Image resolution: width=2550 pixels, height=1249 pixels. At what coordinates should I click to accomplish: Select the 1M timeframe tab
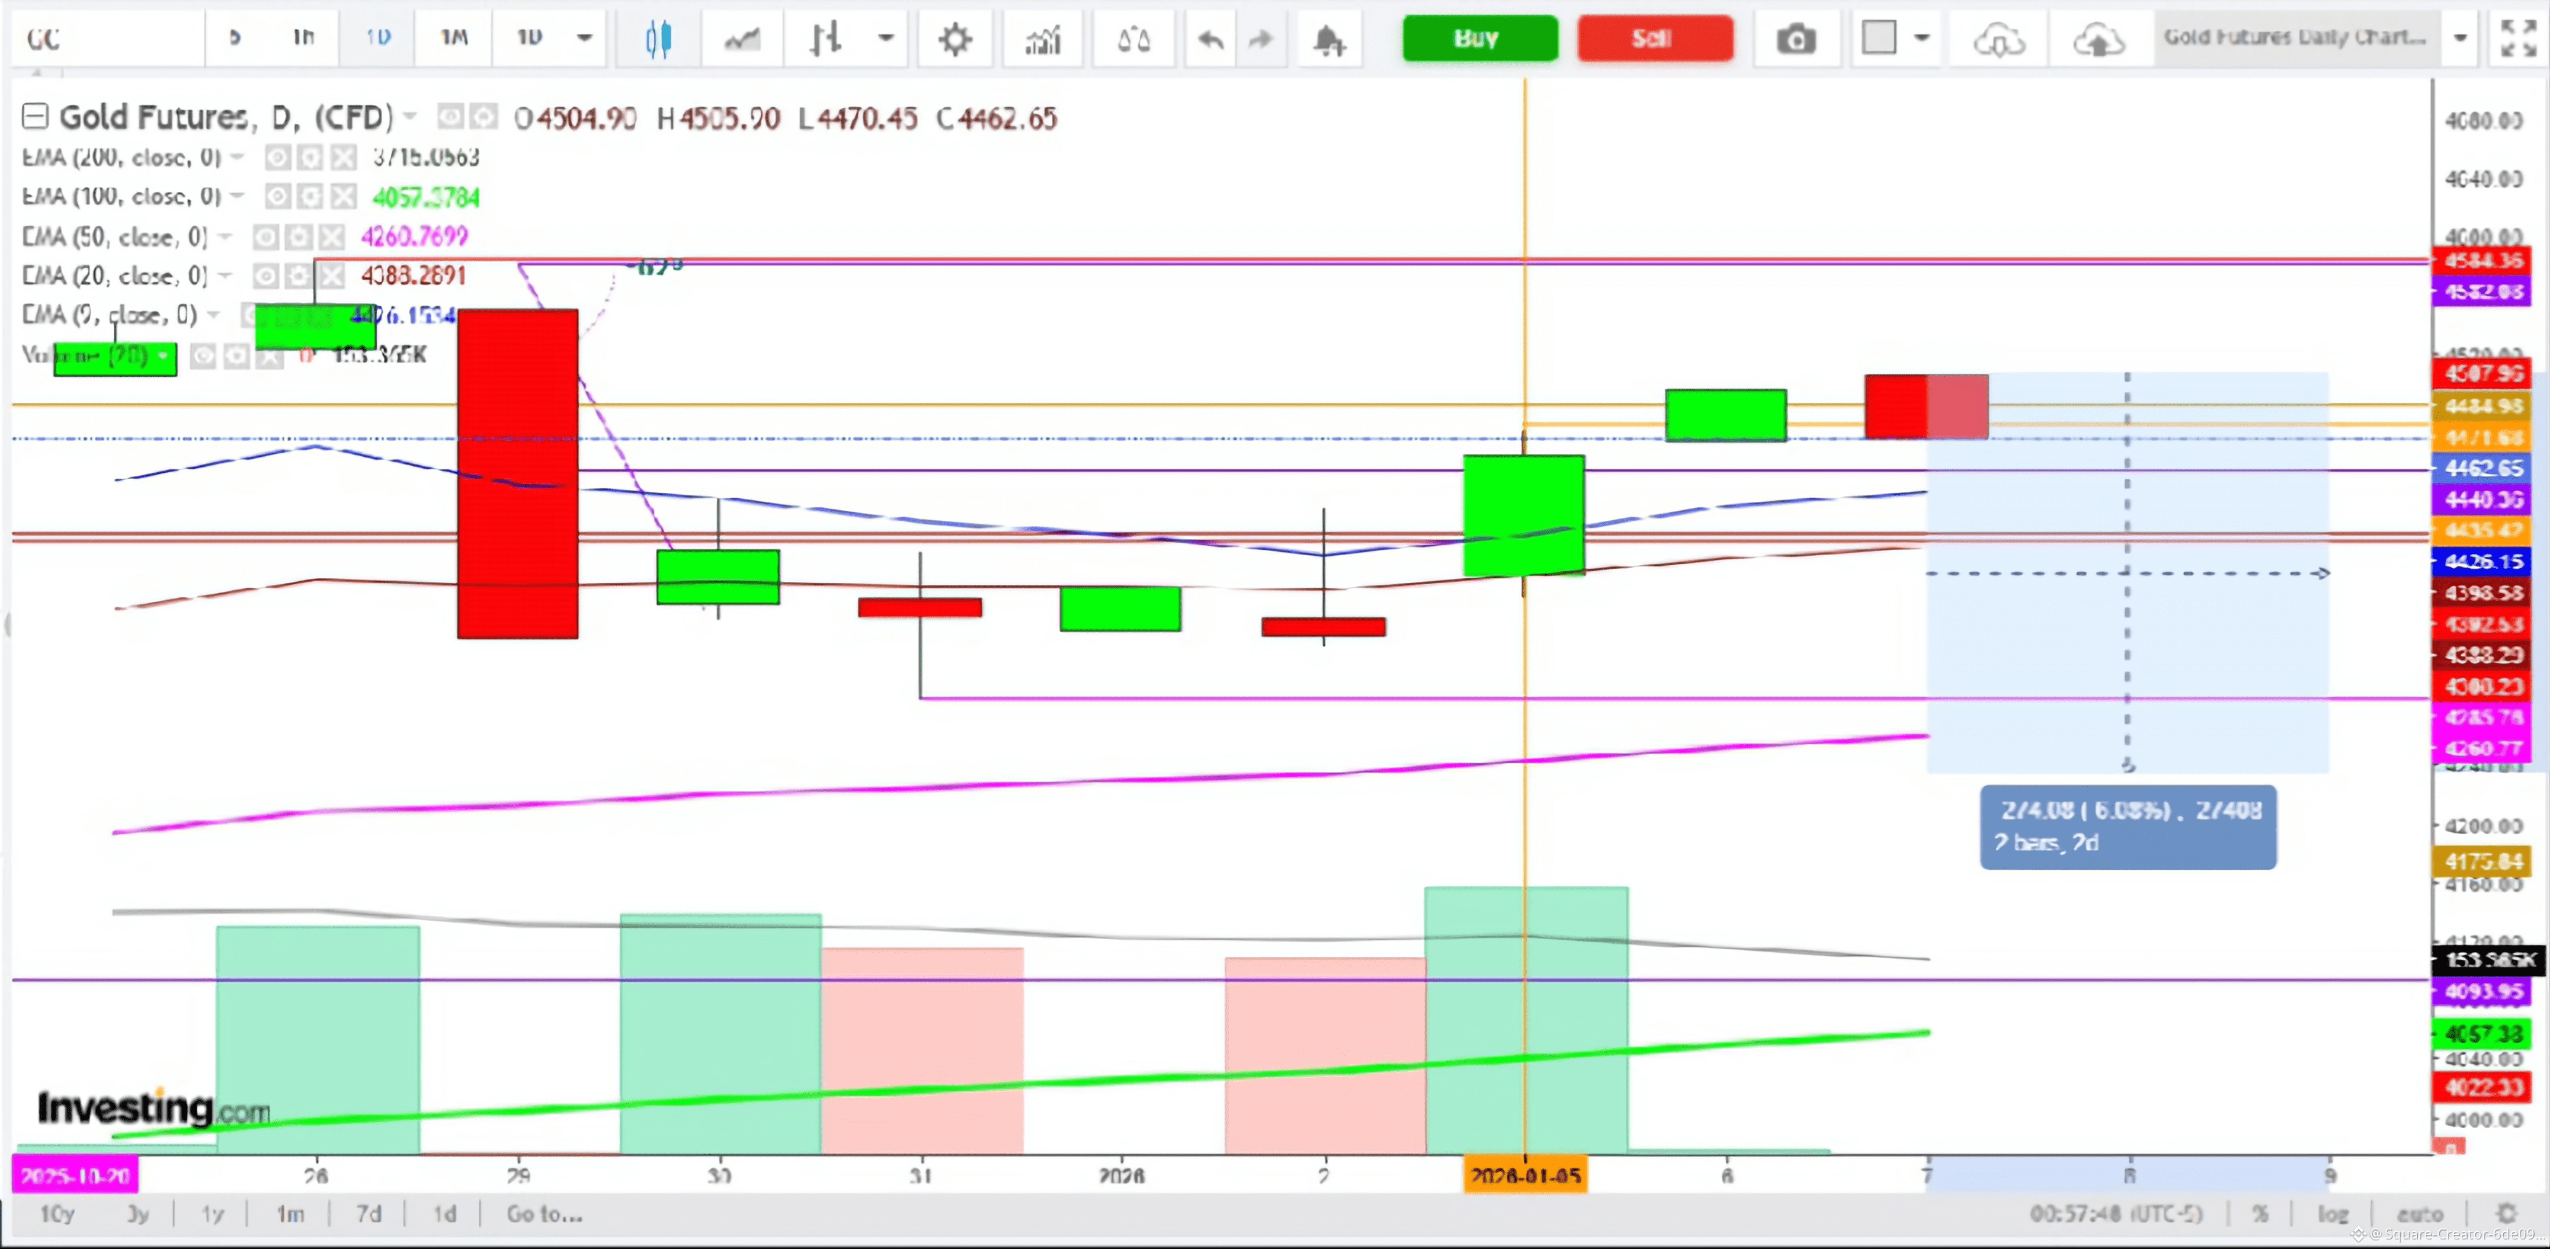click(x=453, y=37)
